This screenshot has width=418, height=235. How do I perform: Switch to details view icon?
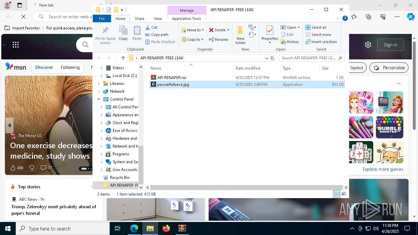[337, 194]
